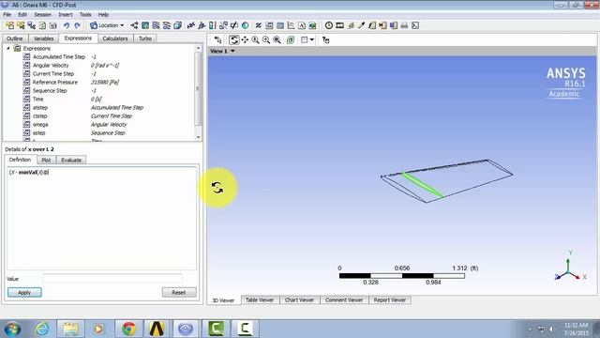Click the Redo arrow icon
The width and height of the screenshot is (600, 338).
[77, 25]
